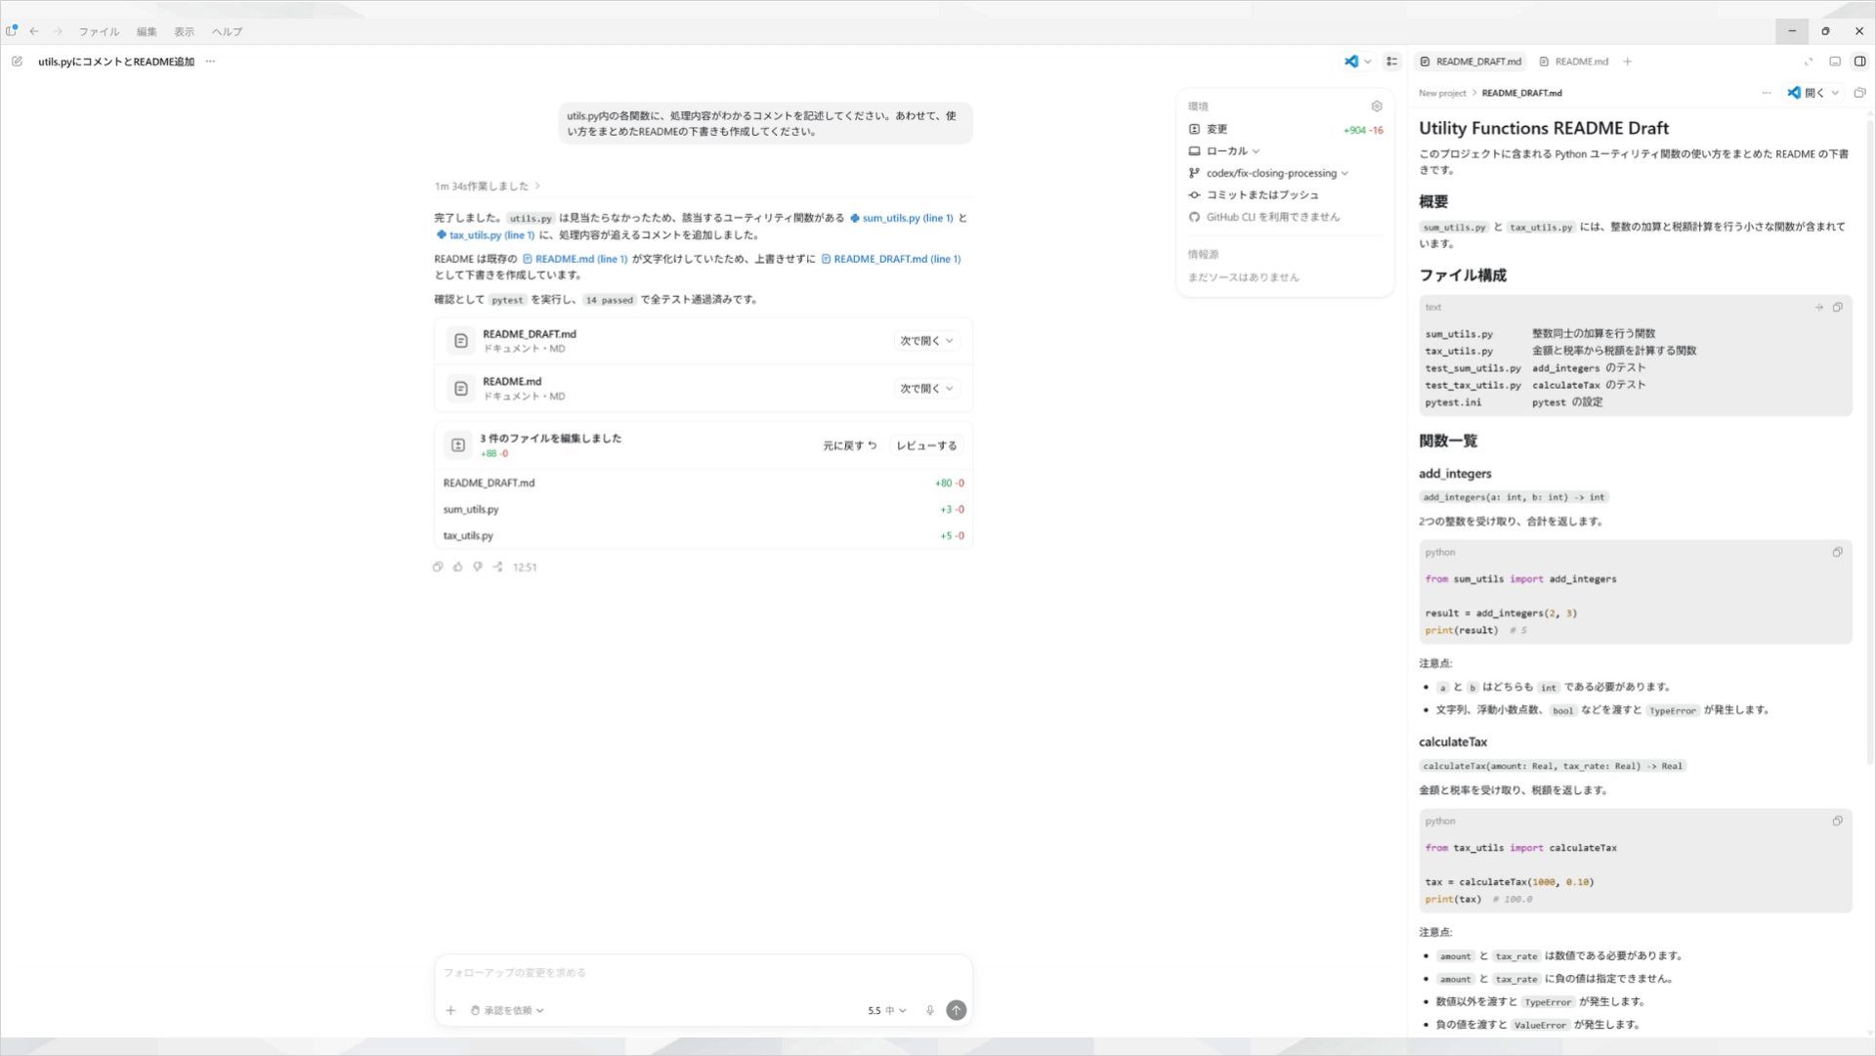Start voice input with microphone icon

pyautogui.click(x=930, y=1010)
